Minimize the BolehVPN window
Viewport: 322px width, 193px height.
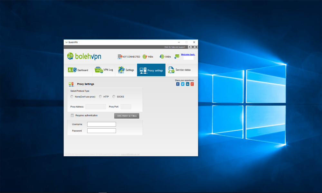[x=179, y=42]
